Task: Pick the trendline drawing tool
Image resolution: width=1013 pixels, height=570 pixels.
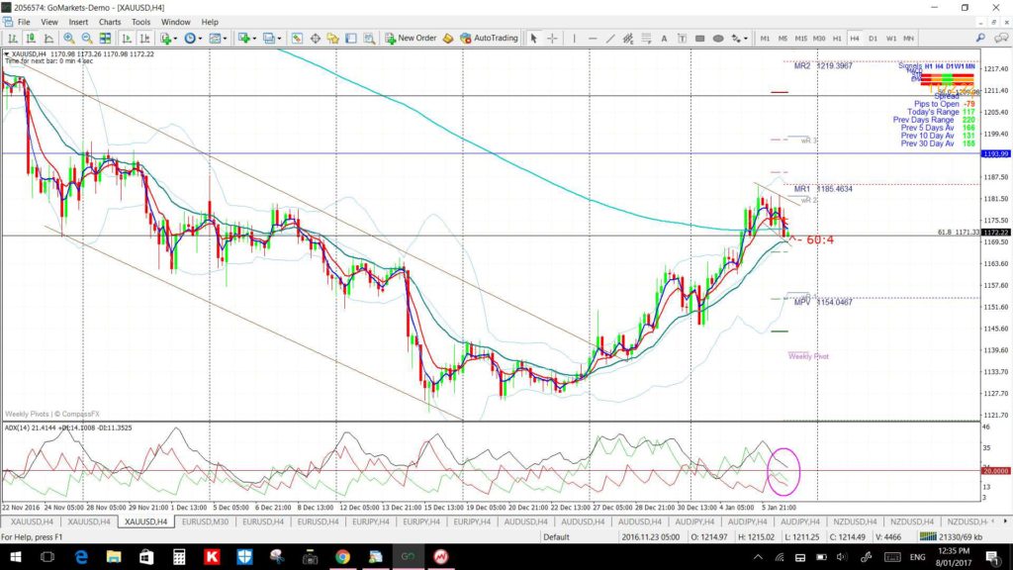Action: click(609, 39)
